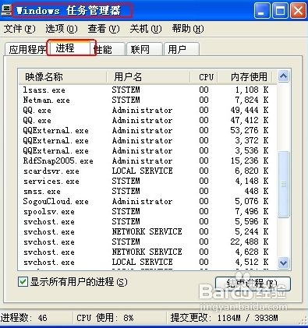Viewport: 308px width, 328px height.
Task: Select the SogouCloud.exe process
Action: click(x=147, y=201)
